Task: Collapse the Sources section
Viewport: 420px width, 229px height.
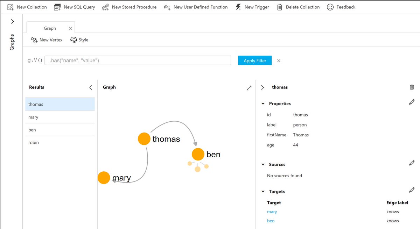Action: click(x=263, y=165)
